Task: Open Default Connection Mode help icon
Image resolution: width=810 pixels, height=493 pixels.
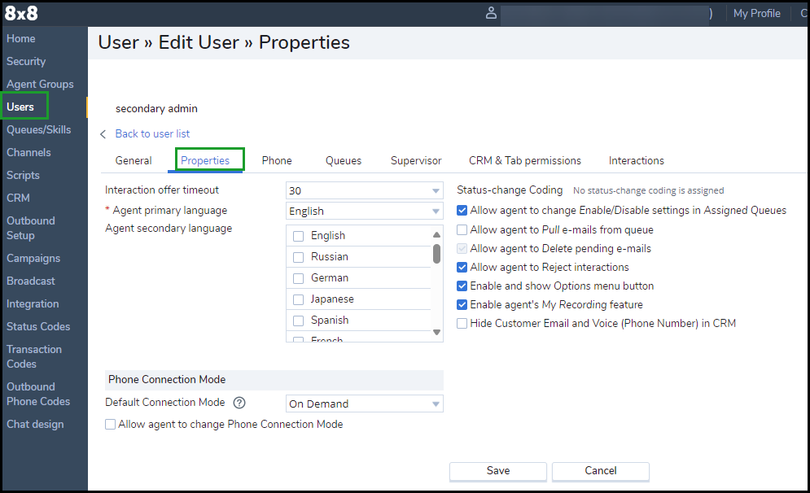Action: coord(239,403)
